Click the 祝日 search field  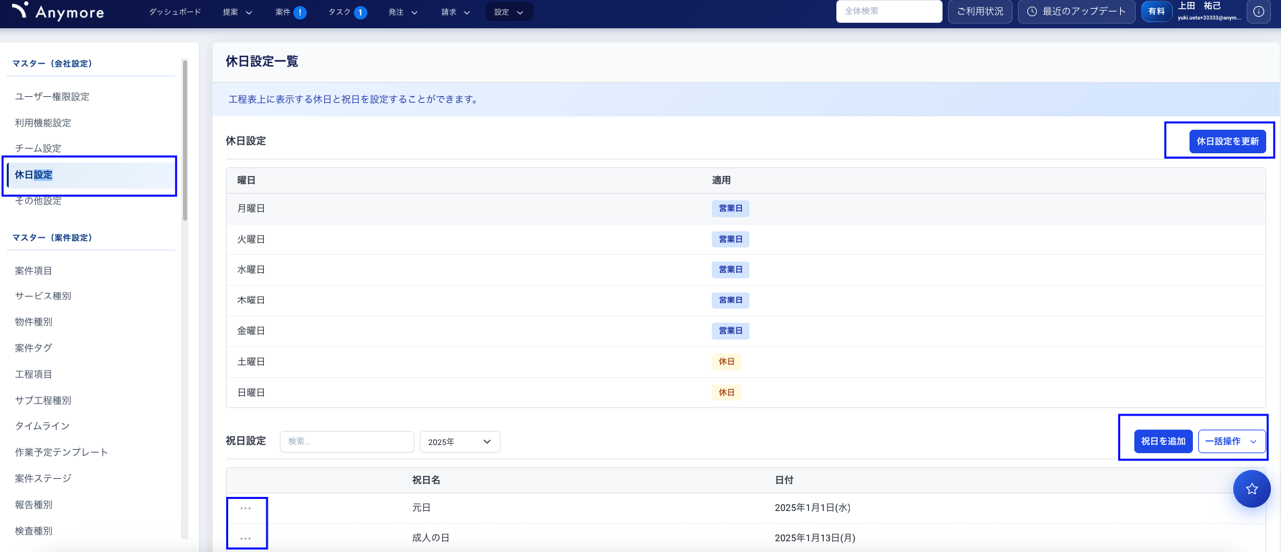pos(346,442)
